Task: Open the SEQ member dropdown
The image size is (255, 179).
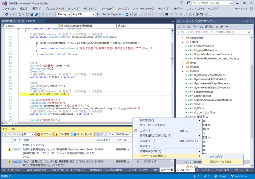Action: (146, 26)
